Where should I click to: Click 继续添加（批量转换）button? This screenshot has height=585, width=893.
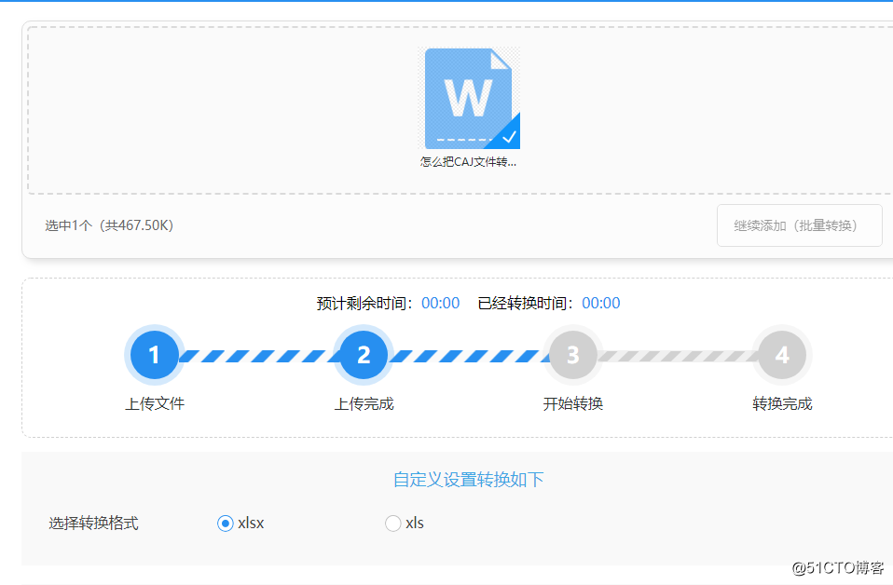coord(799,225)
